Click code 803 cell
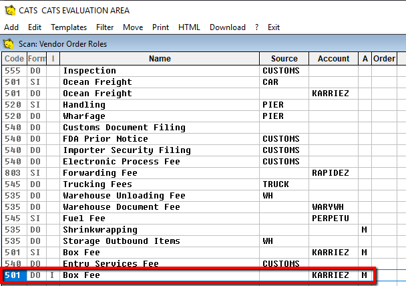The image size is (406, 286). point(13,173)
